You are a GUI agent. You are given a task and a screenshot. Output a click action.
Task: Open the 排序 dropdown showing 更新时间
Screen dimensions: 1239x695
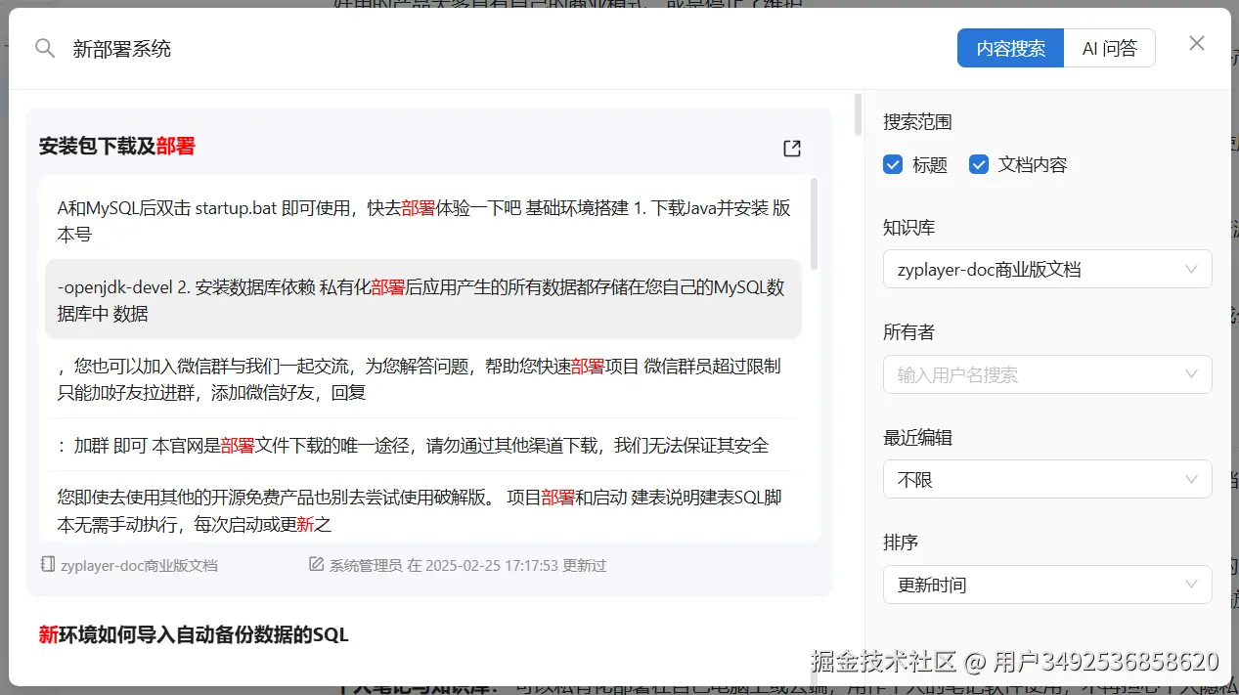tap(1047, 585)
